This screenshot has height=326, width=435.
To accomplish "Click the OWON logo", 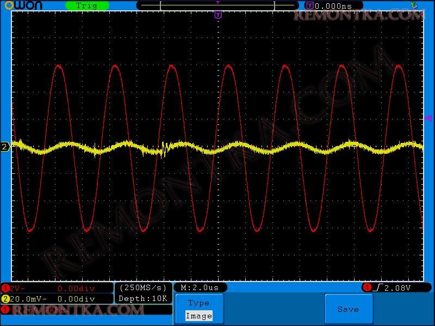I will coord(23,5).
